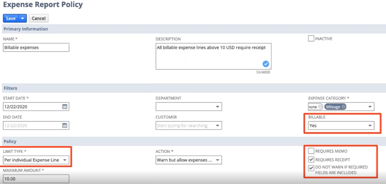
Task: Click the blue checkmark in Description box
Action: [x=266, y=64]
